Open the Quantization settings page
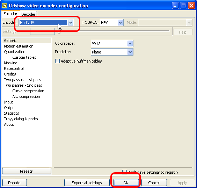197x188 pixels. point(15,52)
